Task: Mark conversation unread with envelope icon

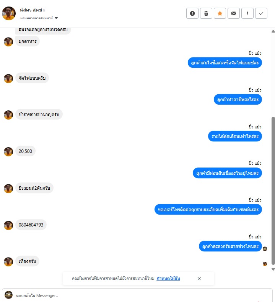Action: tap(233, 13)
